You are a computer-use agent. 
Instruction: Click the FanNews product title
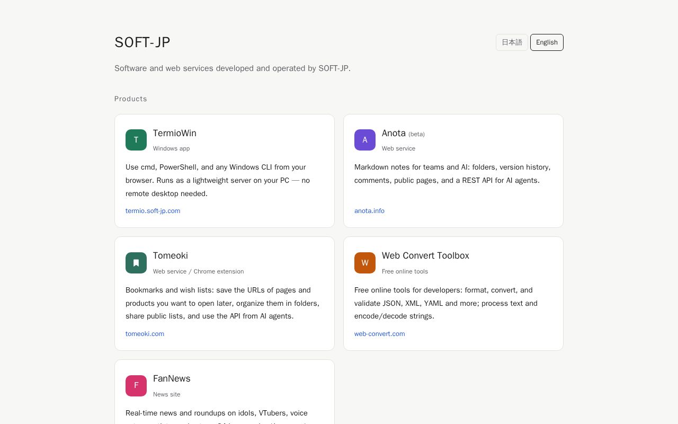pos(172,378)
